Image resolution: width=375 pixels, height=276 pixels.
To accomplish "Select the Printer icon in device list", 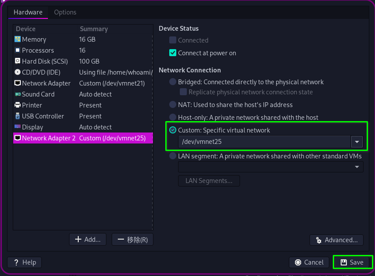I will pos(18,105).
